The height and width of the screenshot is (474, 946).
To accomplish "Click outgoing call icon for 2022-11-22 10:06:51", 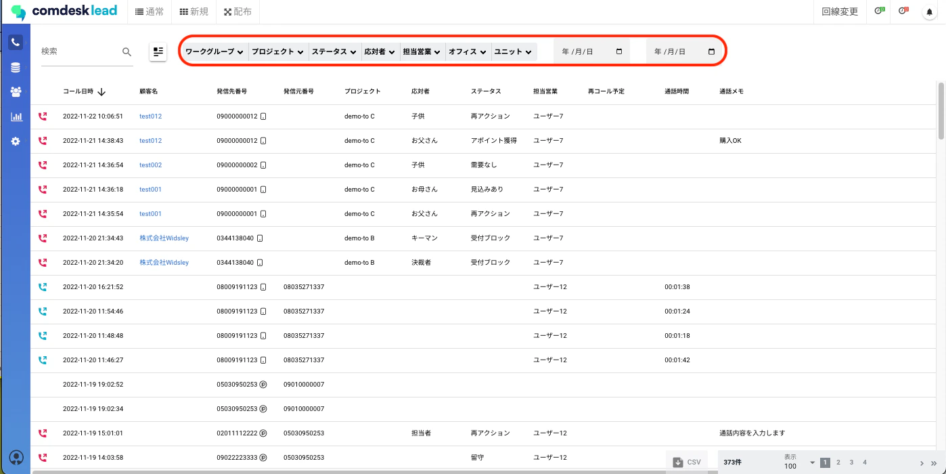I will coord(43,116).
